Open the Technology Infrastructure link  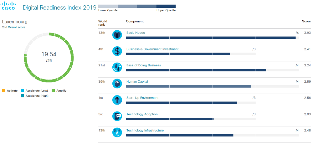(x=145, y=131)
